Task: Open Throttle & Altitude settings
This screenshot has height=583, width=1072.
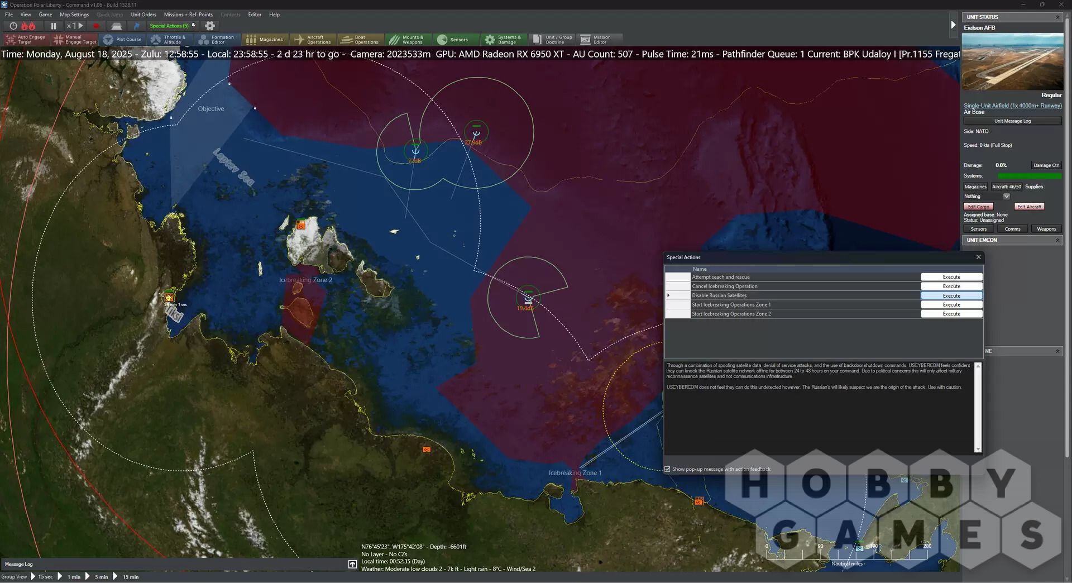Action: [170, 40]
